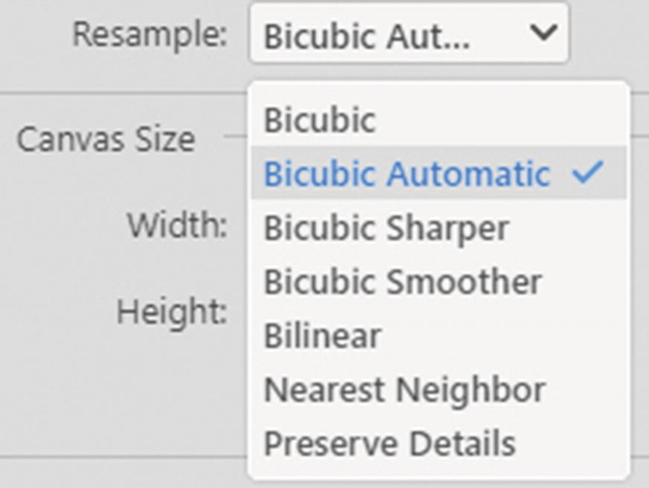The width and height of the screenshot is (649, 488).
Task: Click the Canvas Size section heading
Action: [x=108, y=138]
